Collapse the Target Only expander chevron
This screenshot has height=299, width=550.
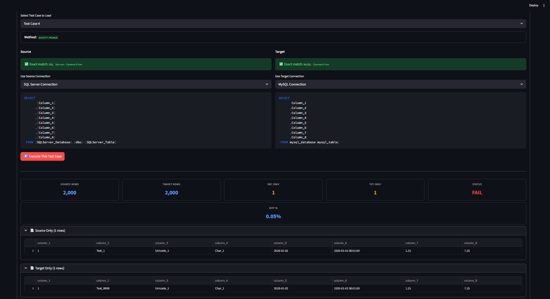[x=26, y=268]
